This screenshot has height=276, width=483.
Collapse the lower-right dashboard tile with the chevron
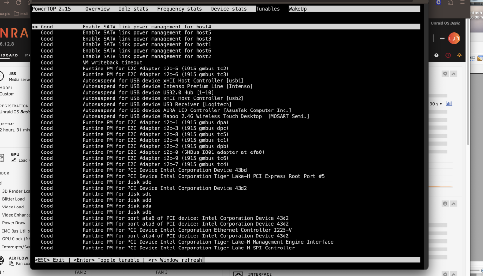pyautogui.click(x=454, y=204)
